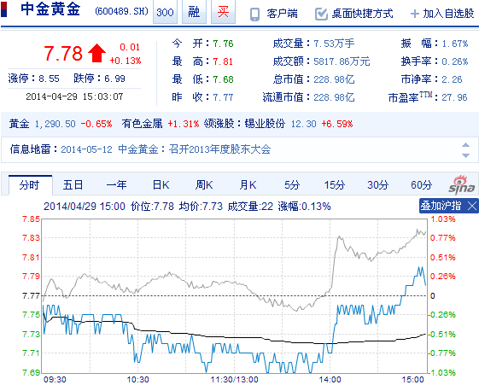Click the 黄金 gold sector link

19,124
